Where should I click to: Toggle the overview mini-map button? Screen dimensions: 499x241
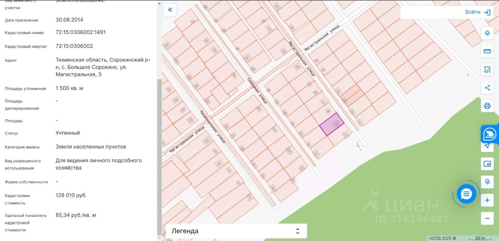[x=487, y=164]
